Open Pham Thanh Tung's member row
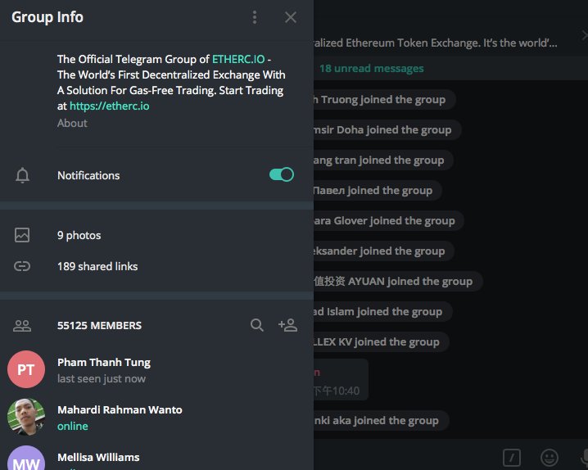 tap(156, 369)
